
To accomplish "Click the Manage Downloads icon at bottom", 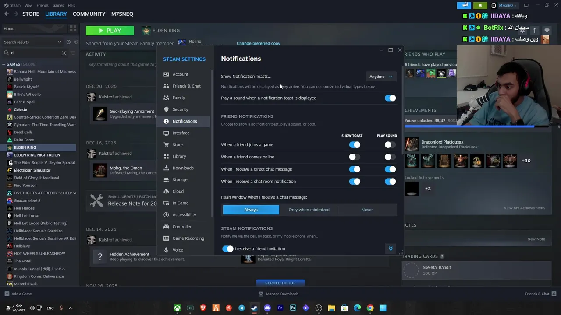I will pos(261,294).
